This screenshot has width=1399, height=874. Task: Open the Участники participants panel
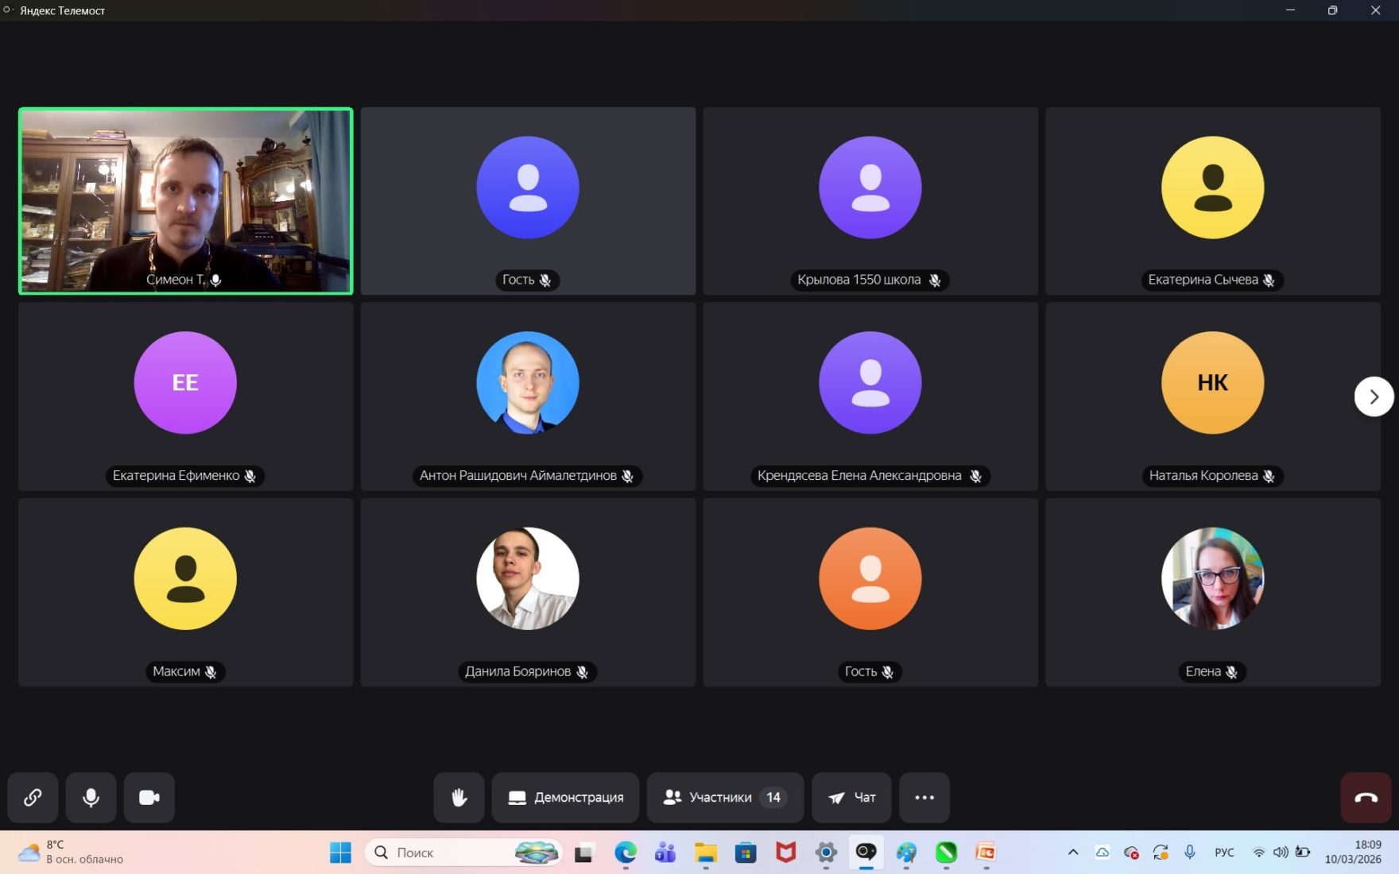point(725,797)
